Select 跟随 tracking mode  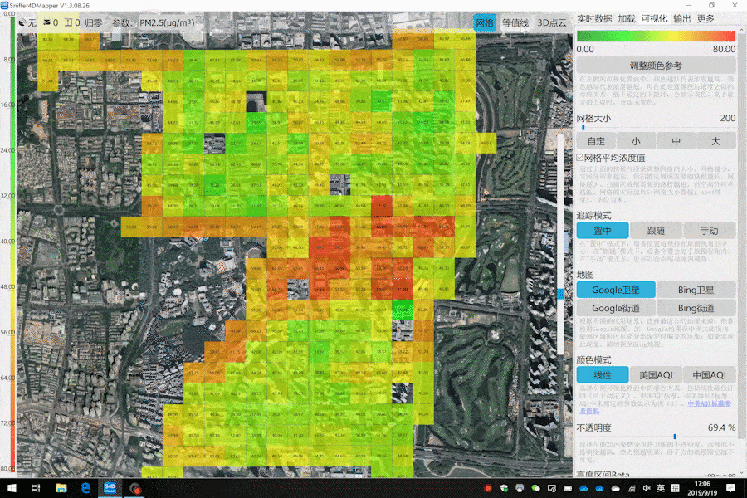pos(656,231)
